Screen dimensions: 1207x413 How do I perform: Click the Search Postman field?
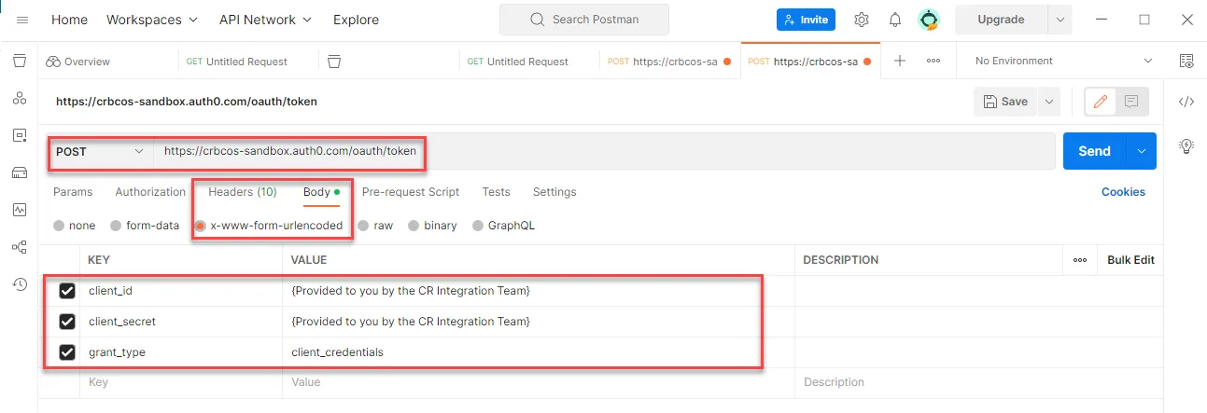[x=583, y=20]
